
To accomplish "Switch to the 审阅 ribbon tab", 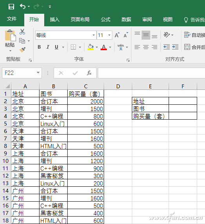I will coord(147,20).
